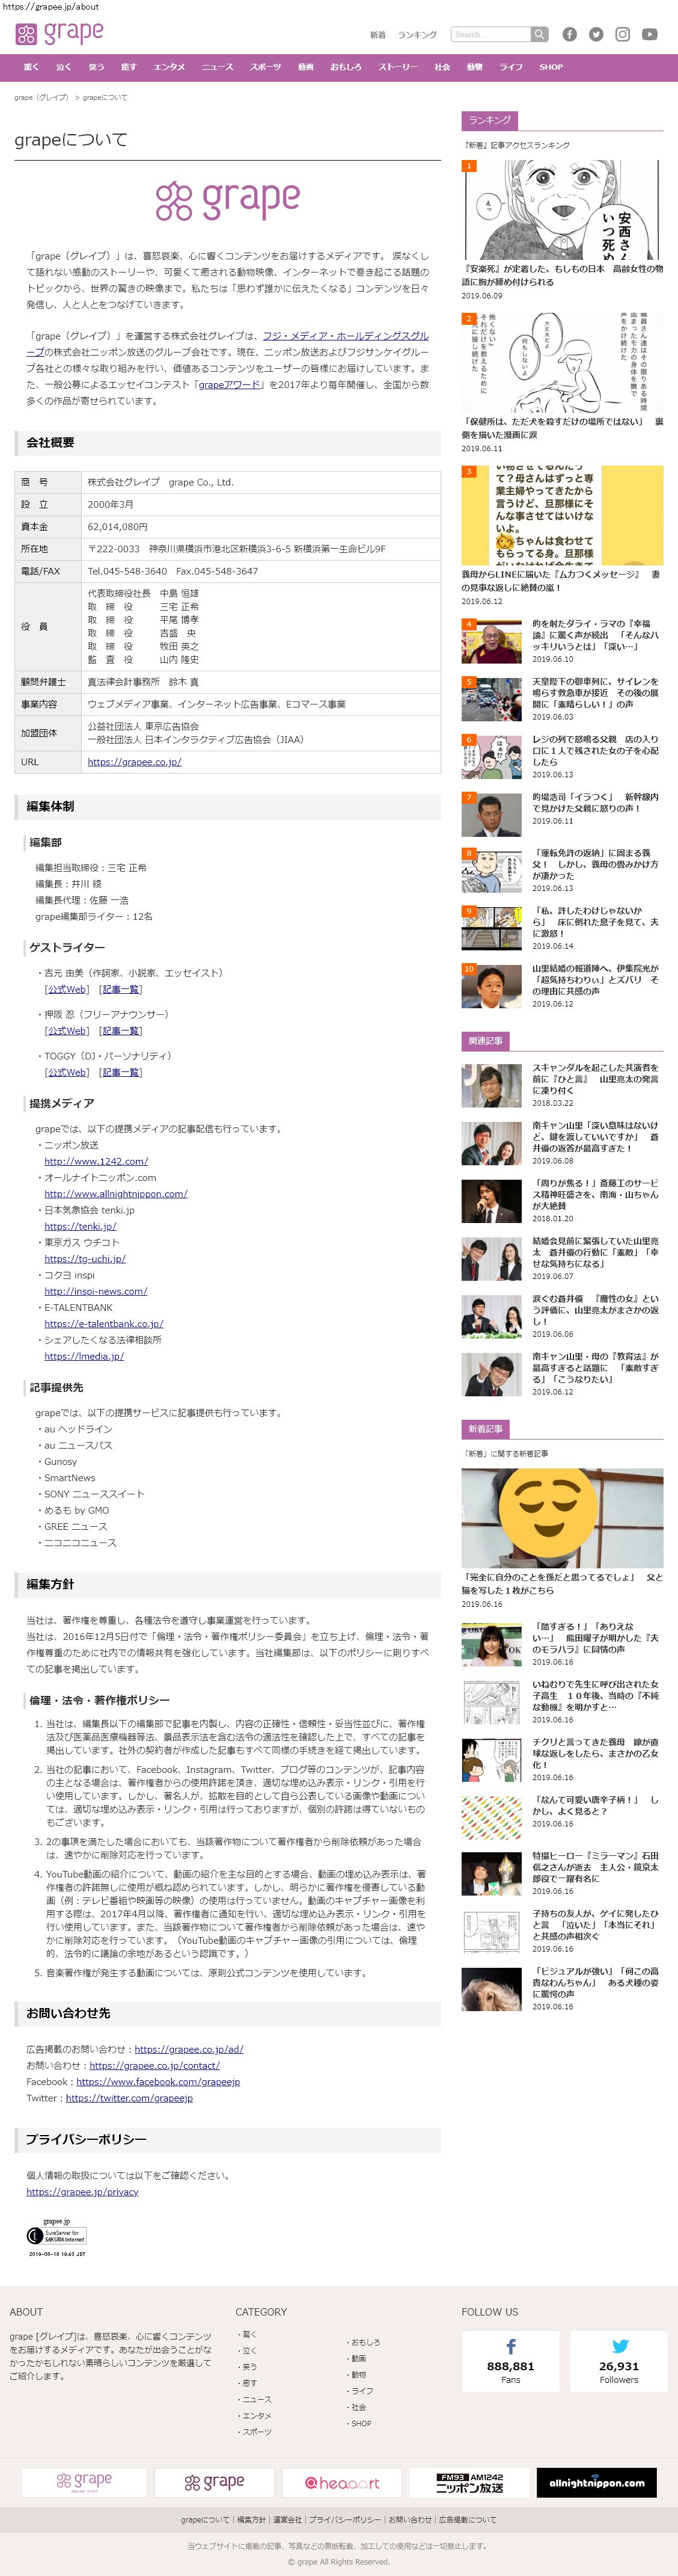Open the Facebook icon in the header
The image size is (678, 2576).
pos(569,34)
